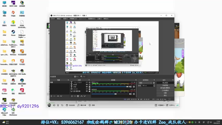
Task: Click the Stop Streaming button
Action: coord(165,83)
